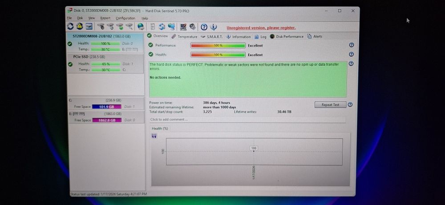The height and width of the screenshot is (205, 445).
Task: Click the floppy disk save icon above chart
Action: 154,136
